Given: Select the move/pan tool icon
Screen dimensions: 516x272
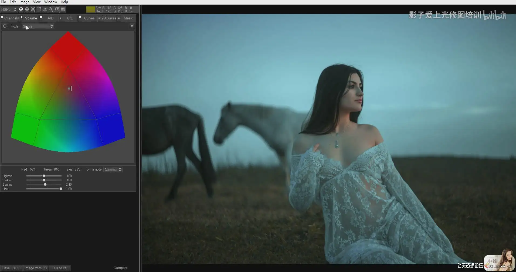Looking at the screenshot, I should pyautogui.click(x=21, y=9).
